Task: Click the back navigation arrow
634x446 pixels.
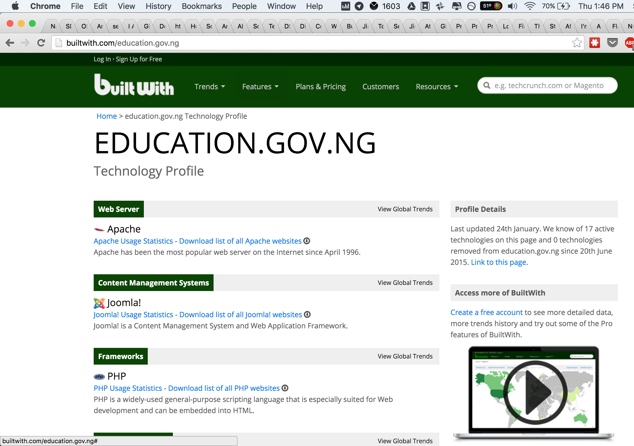Action: tap(10, 43)
